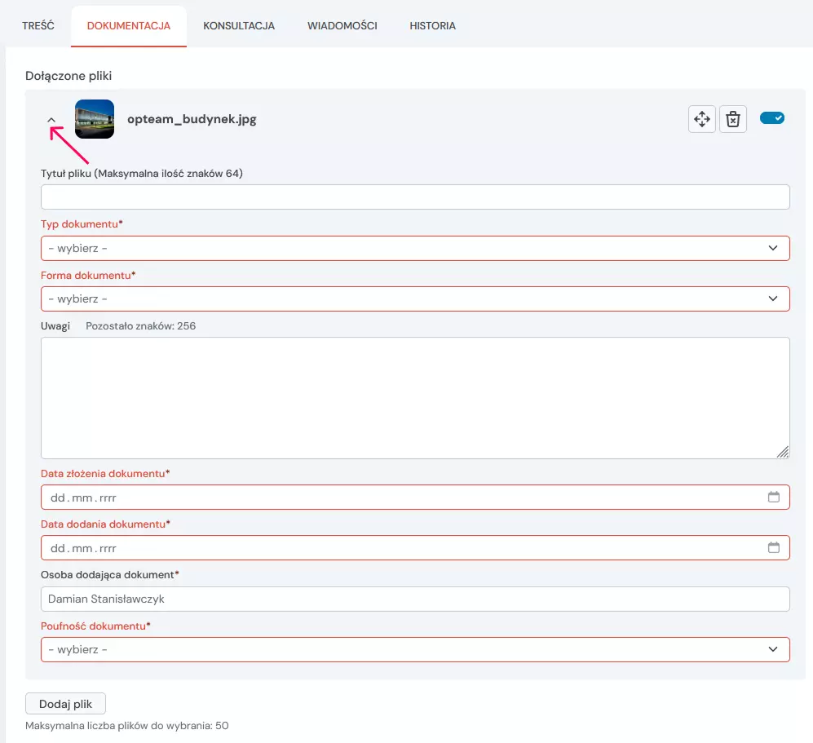Open calendar picker for Data złożenia dokumentu
Image resolution: width=813 pixels, height=743 pixels.
[774, 498]
